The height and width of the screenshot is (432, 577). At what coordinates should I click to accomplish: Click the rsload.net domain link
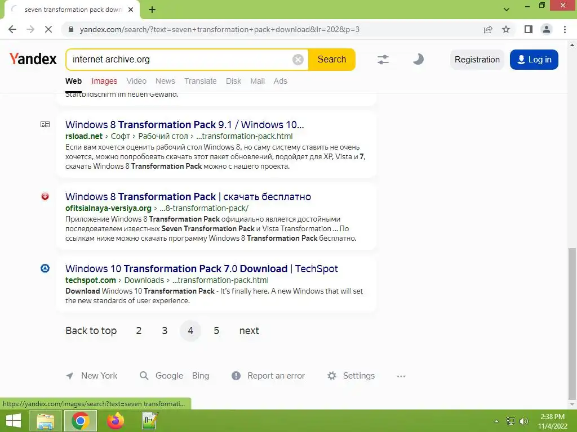pyautogui.click(x=84, y=136)
